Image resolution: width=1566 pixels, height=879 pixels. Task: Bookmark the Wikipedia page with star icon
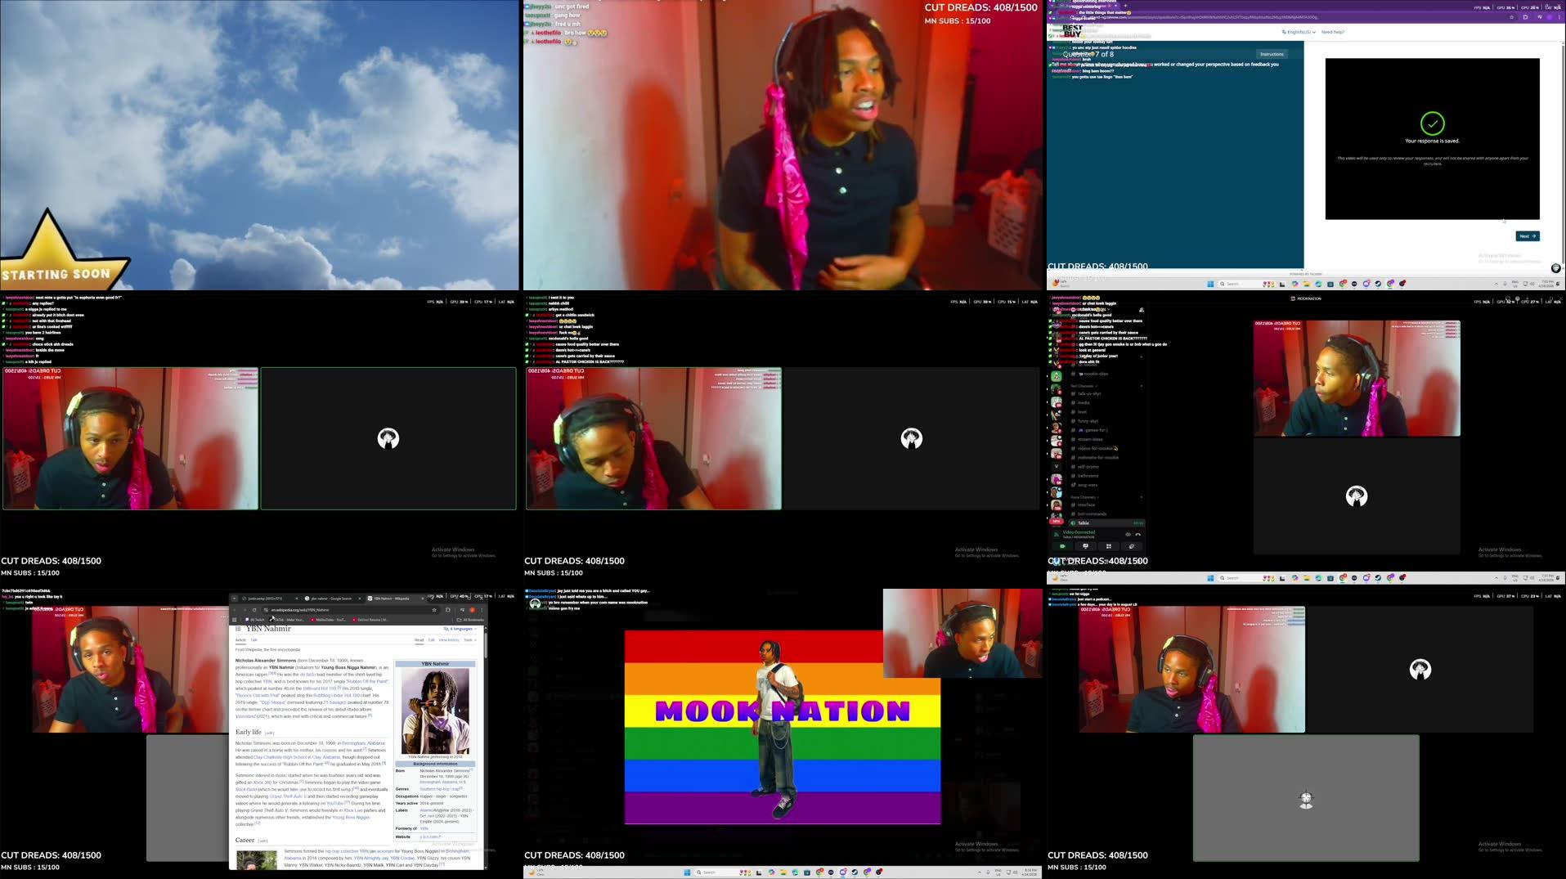434,610
